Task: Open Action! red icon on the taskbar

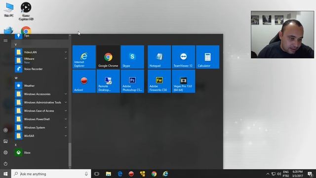Action: (131, 174)
